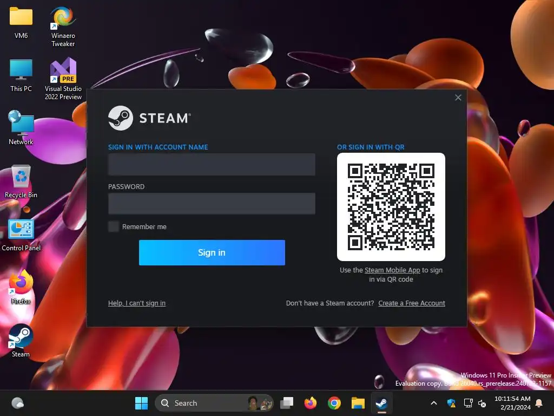
Task: Open the notifications bell icon
Action: [x=539, y=403]
